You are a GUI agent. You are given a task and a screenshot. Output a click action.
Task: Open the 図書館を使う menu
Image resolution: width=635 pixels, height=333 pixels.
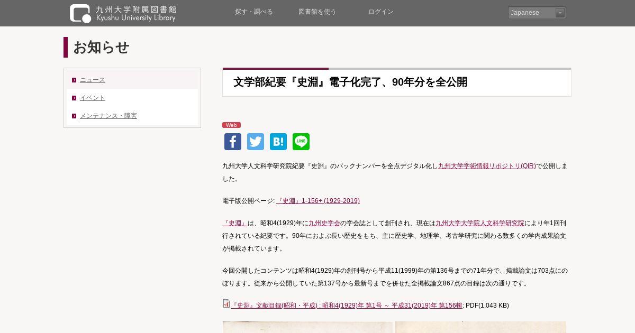[317, 12]
